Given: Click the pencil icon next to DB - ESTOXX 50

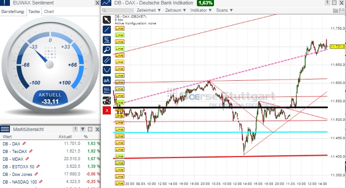Looking at the screenshot, I should (38, 166).
